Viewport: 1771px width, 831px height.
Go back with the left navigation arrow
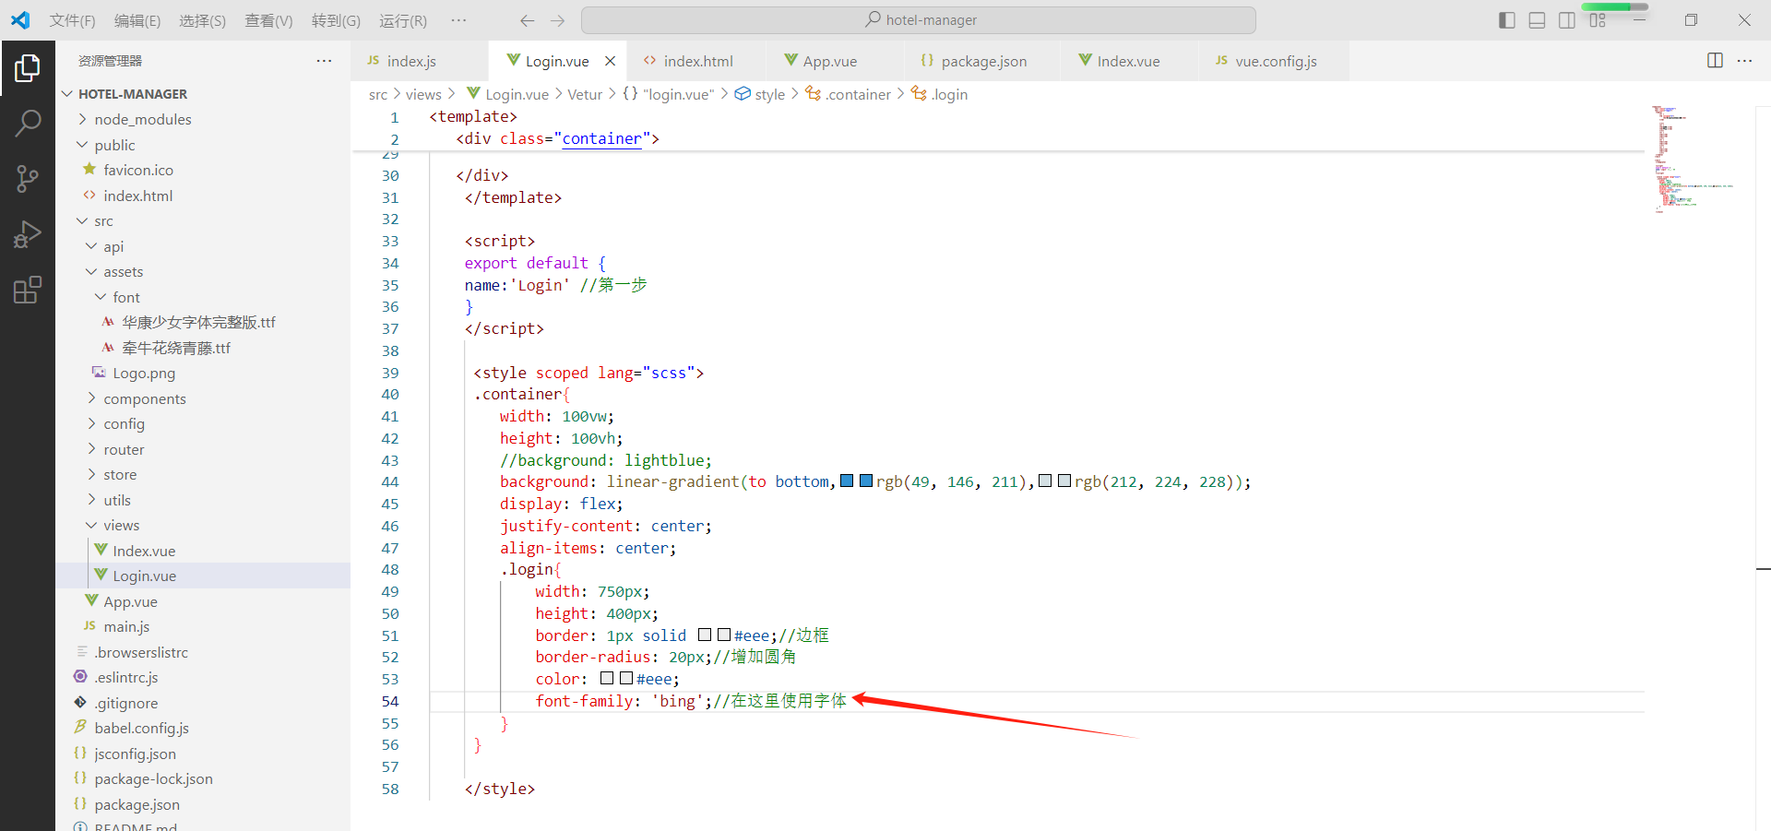(x=527, y=20)
